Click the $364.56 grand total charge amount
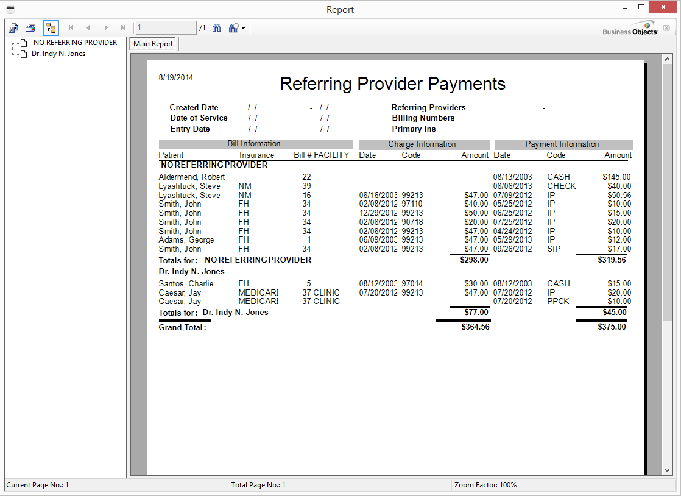The height and width of the screenshot is (496, 681). point(475,327)
